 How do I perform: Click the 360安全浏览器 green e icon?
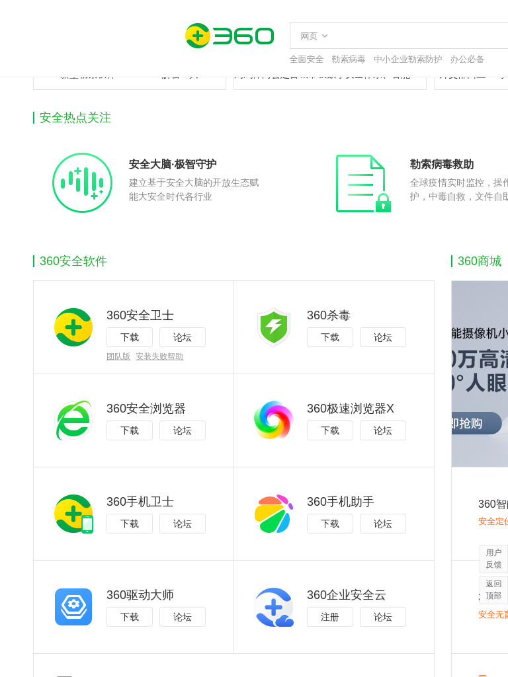click(73, 420)
